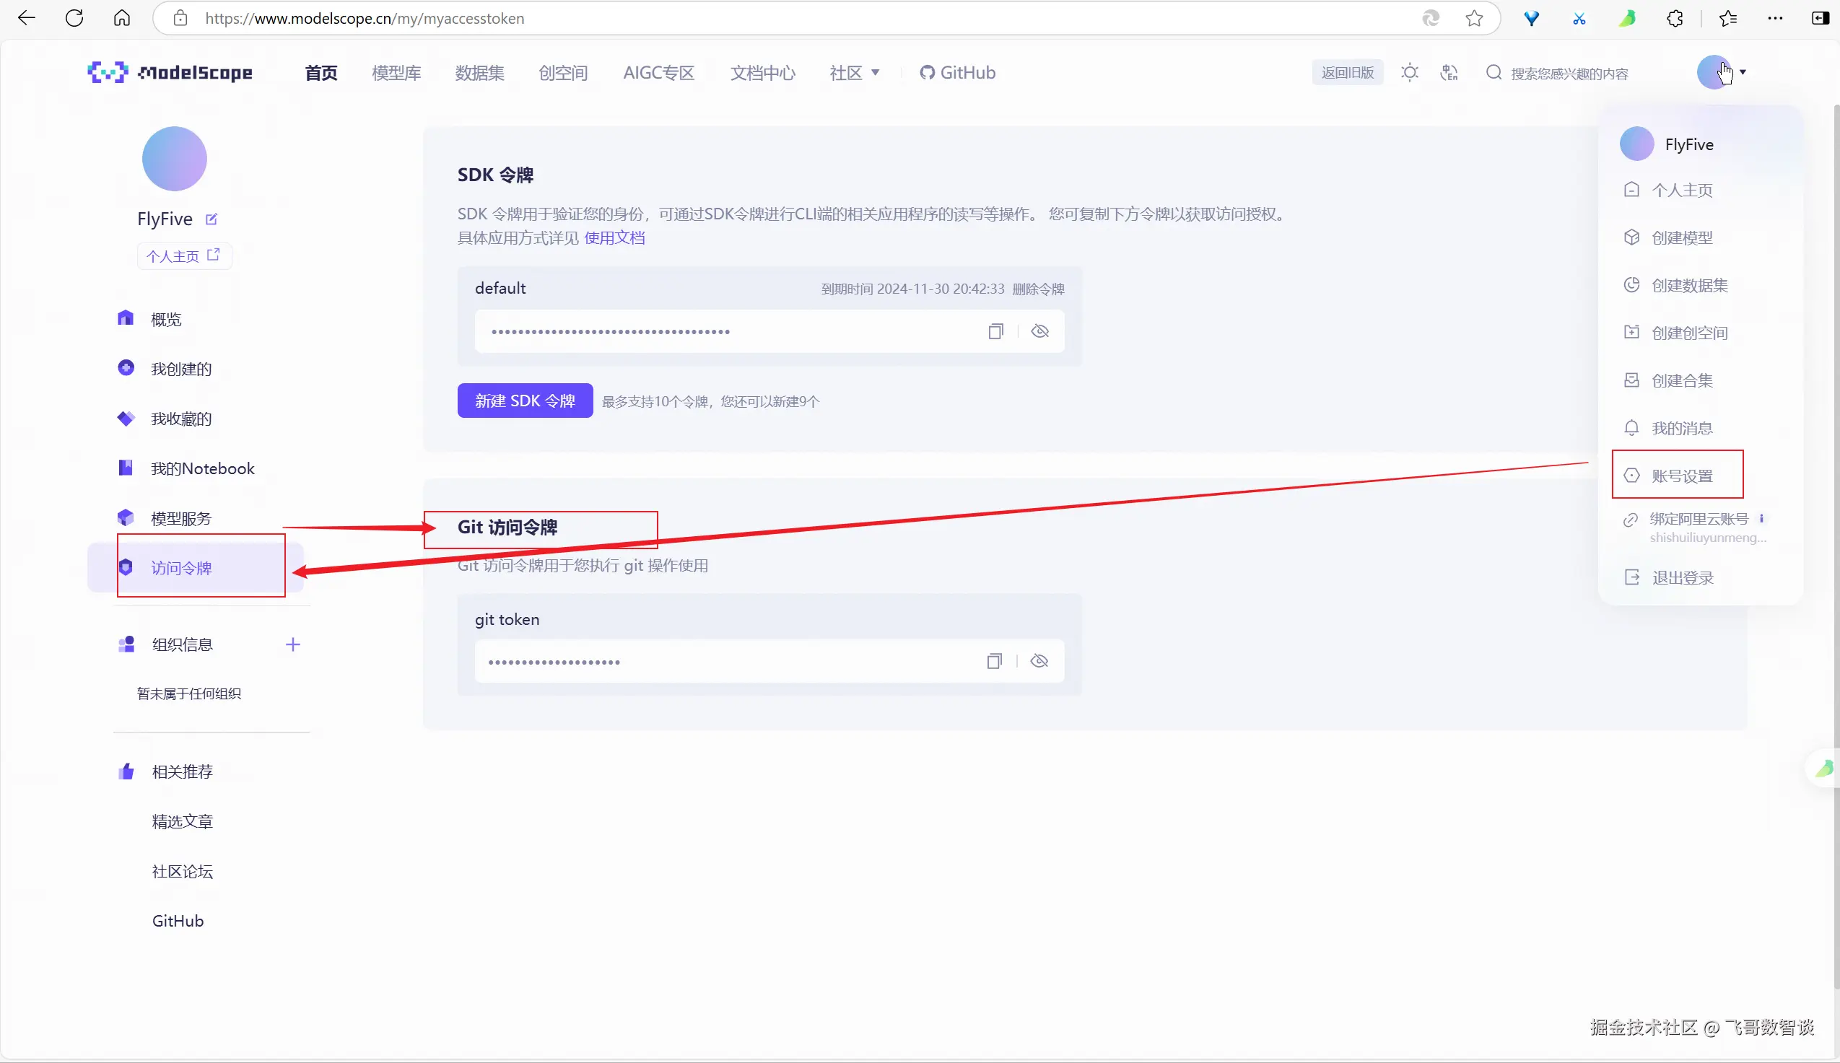The image size is (1840, 1063).
Task: Select 账号设置 in user menu
Action: (1682, 476)
